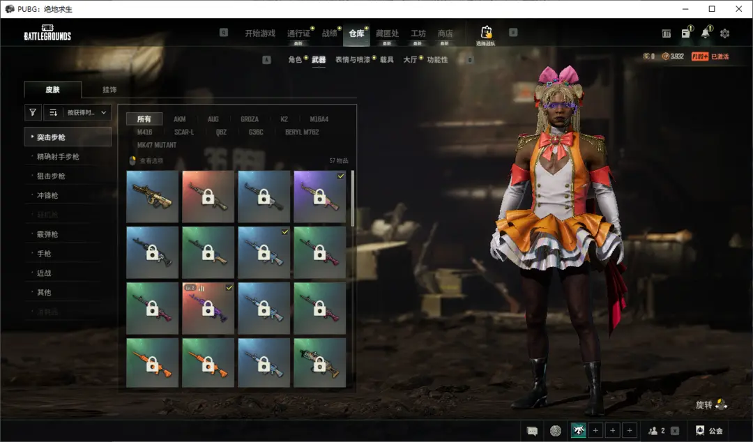Open the settings gear icon

pos(724,33)
